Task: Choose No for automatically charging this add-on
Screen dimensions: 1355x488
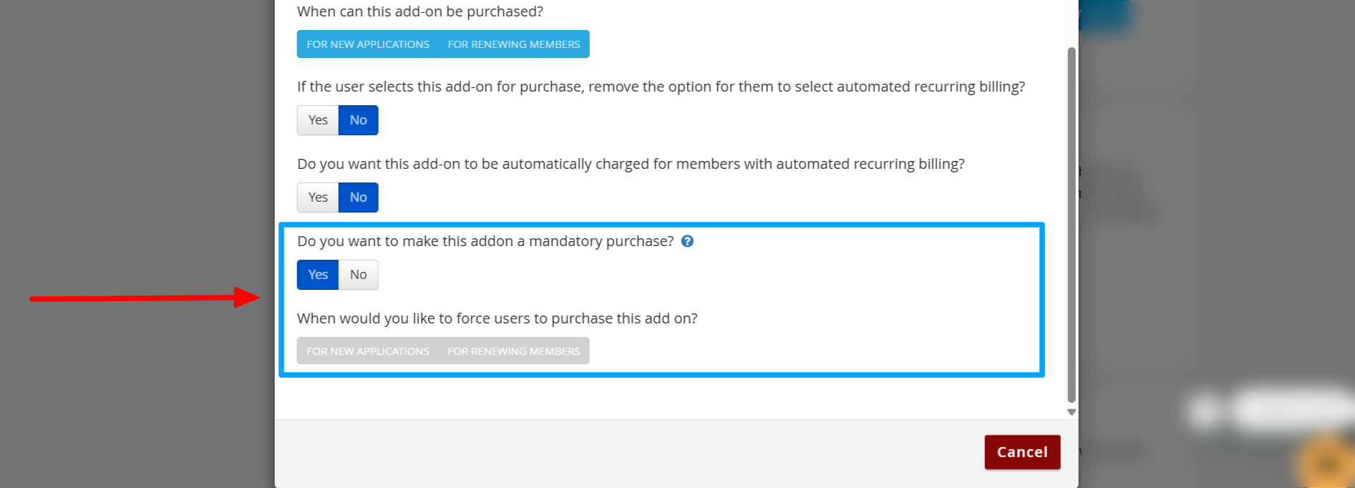Action: click(358, 197)
